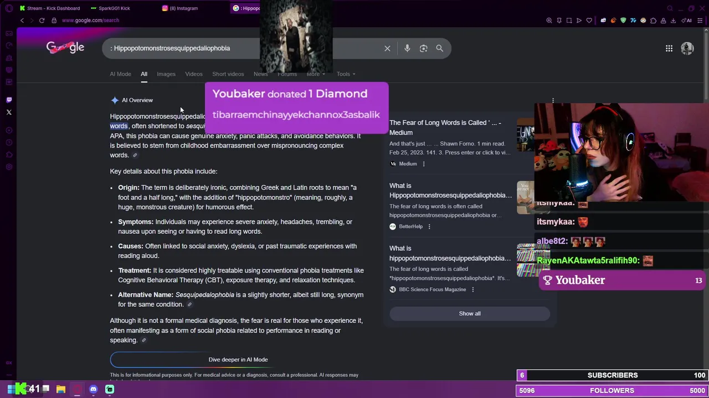Image resolution: width=709 pixels, height=398 pixels.
Task: Click the address bar URL
Action: (90, 20)
